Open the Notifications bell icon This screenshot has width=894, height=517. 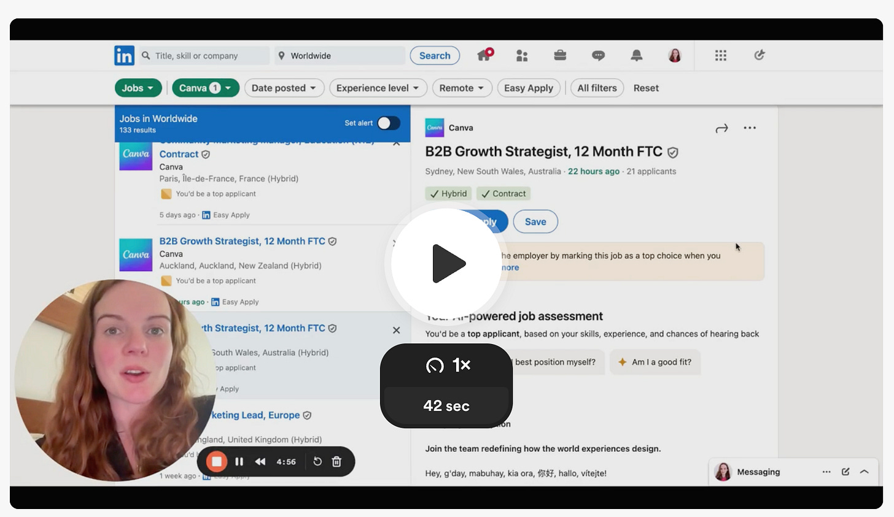coord(637,55)
